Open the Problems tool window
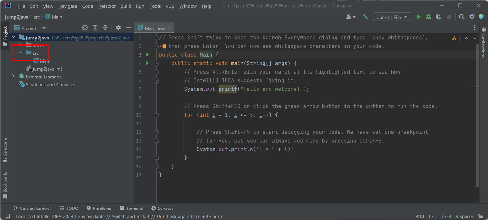Image resolution: width=488 pixels, height=220 pixels. pos(99,208)
